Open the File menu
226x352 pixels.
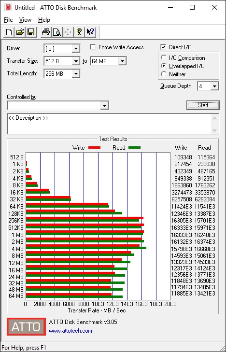[x=8, y=20]
